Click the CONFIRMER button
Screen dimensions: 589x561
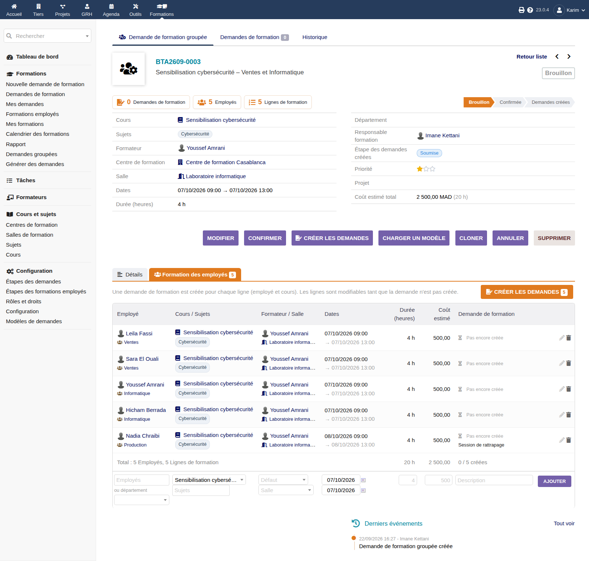(x=265, y=238)
